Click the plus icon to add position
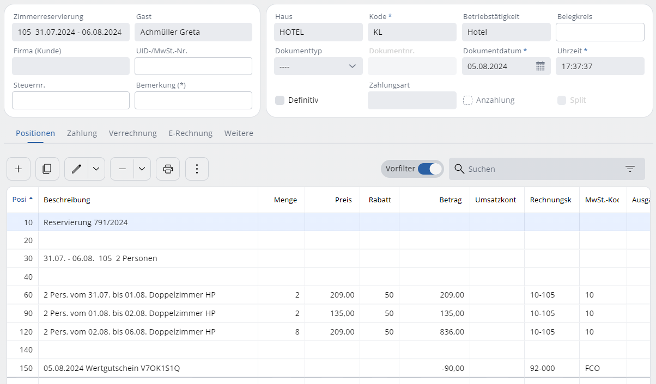The image size is (656, 384). pyautogui.click(x=19, y=169)
